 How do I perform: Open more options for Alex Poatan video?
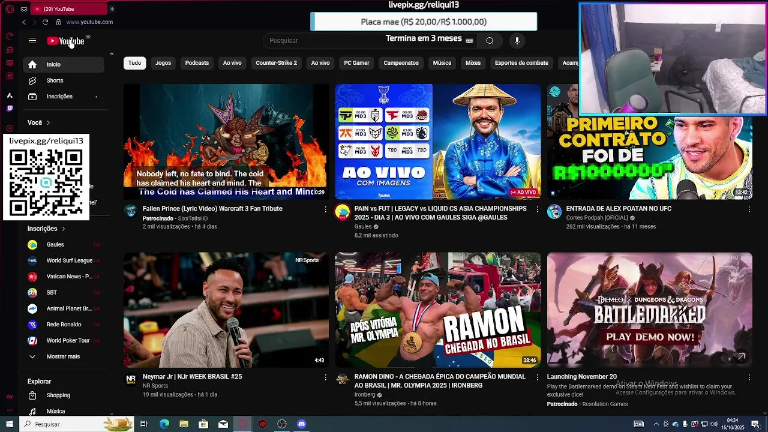749,209
